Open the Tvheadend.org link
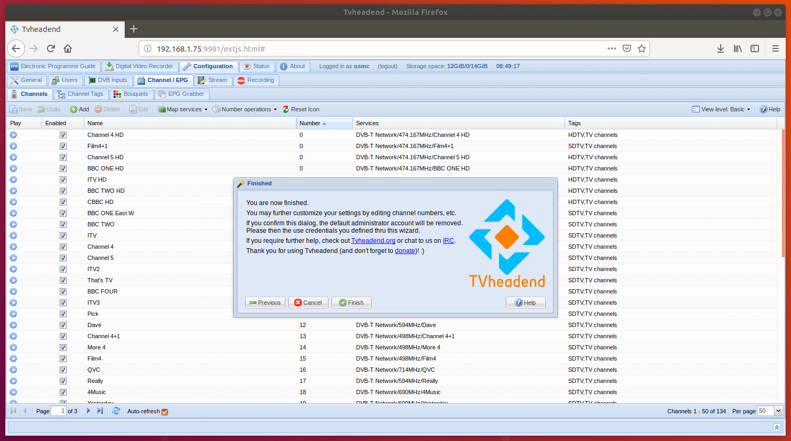Image resolution: width=791 pixels, height=441 pixels. click(373, 241)
